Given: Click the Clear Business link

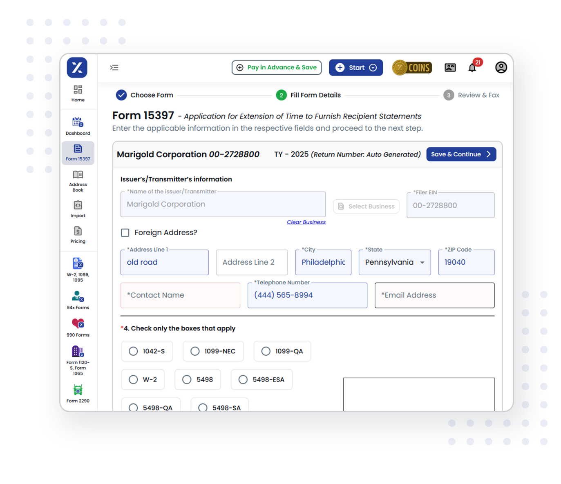Looking at the screenshot, I should [306, 222].
